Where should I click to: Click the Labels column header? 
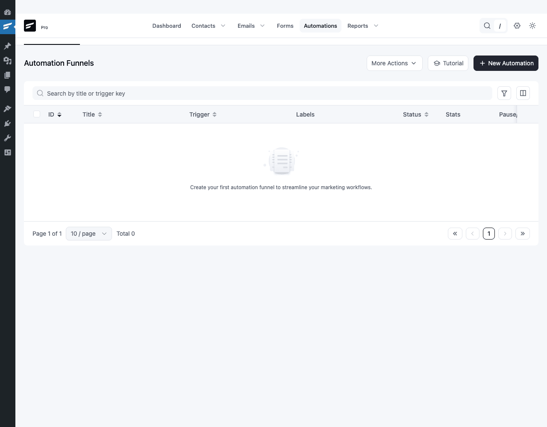[x=305, y=114]
